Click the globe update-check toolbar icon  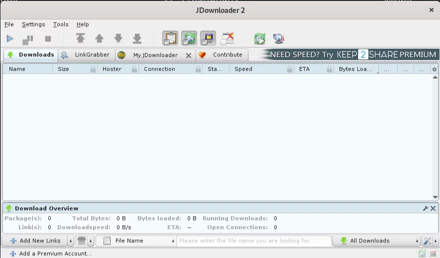[279, 39]
